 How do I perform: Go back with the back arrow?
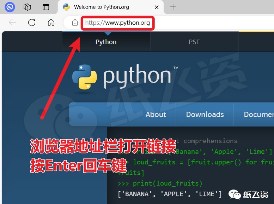[12, 22]
